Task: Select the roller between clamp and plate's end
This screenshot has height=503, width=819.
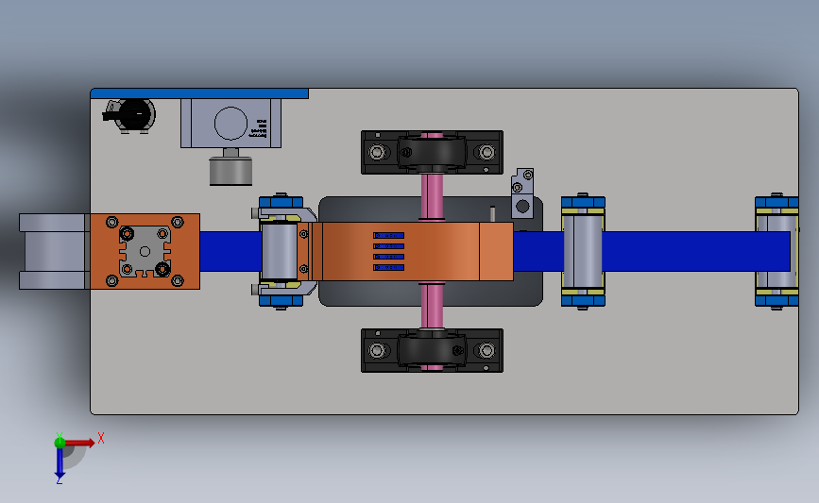Action: (583, 251)
